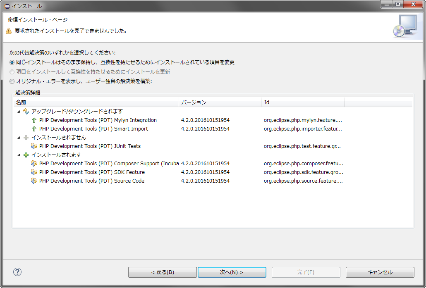Image resolution: width=426 pixels, height=288 pixels.
Task: Click the green plus icon for インストールされます
Action: pyautogui.click(x=26, y=155)
